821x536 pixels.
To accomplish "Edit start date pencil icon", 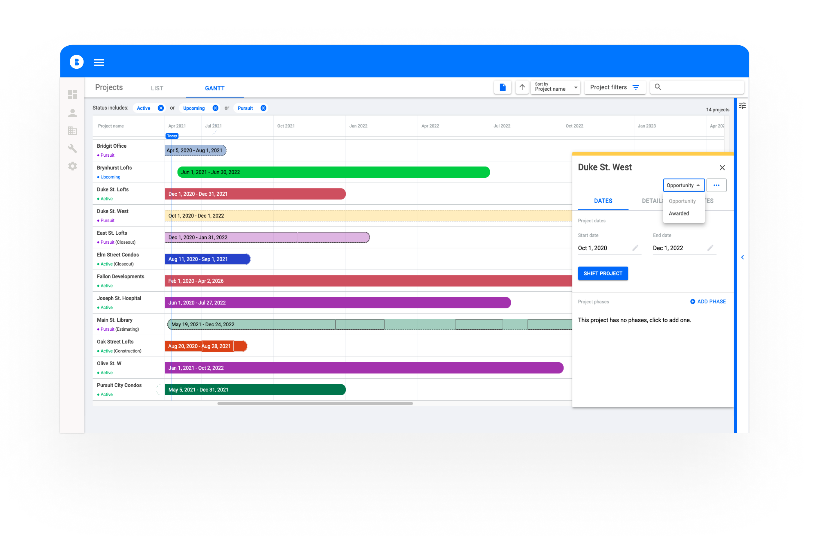I will coord(635,248).
